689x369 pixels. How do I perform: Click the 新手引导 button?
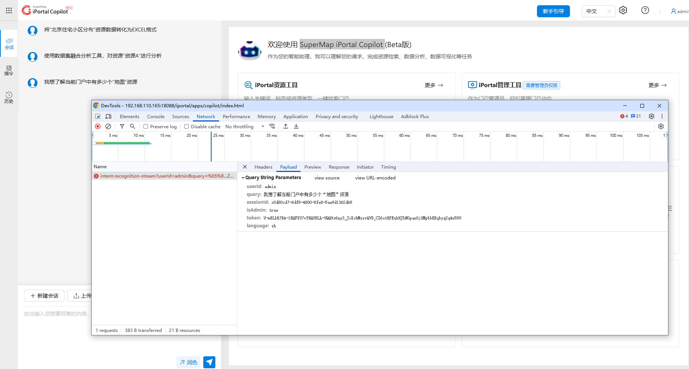coord(553,11)
